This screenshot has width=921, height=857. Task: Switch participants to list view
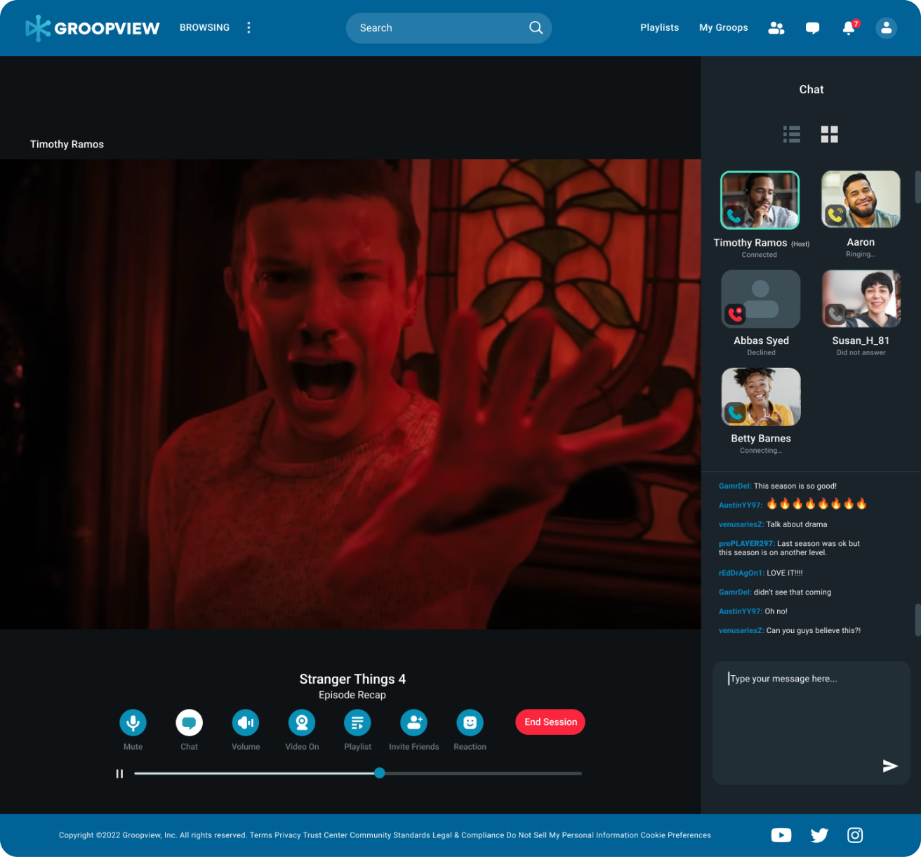tap(792, 134)
